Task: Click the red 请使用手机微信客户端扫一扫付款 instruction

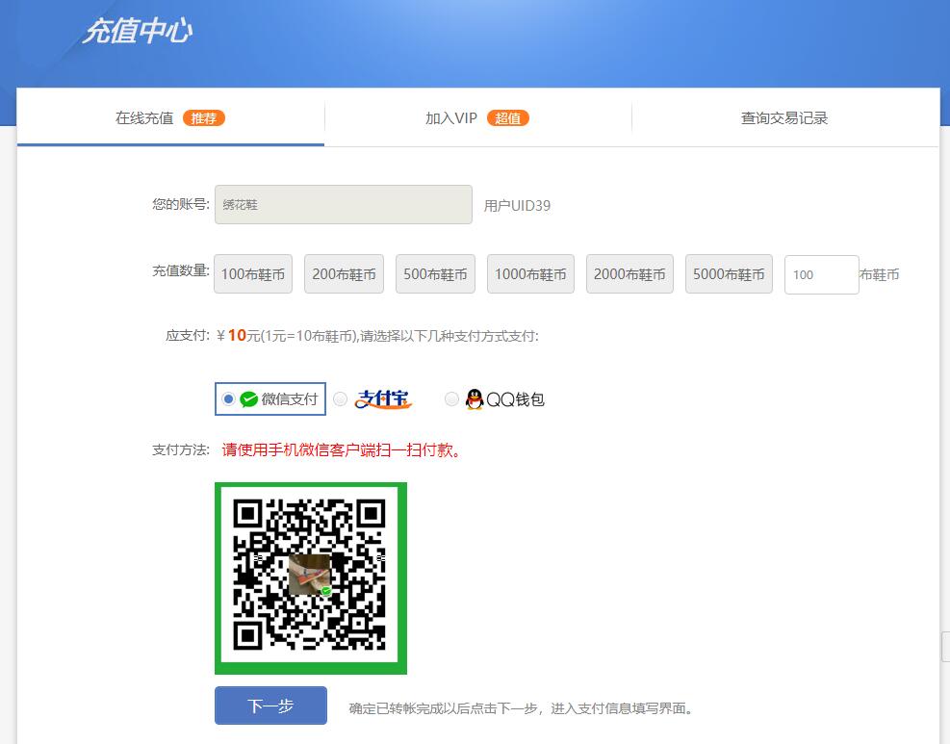Action: click(341, 449)
